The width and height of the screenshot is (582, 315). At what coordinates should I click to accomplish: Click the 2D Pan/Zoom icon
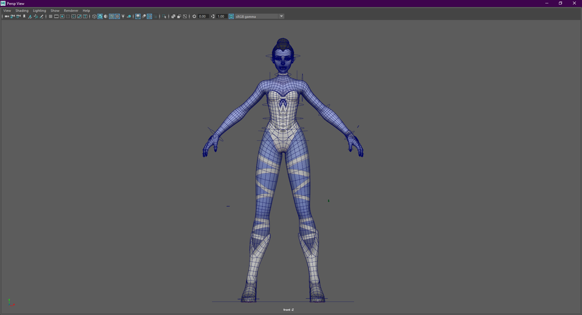36,16
